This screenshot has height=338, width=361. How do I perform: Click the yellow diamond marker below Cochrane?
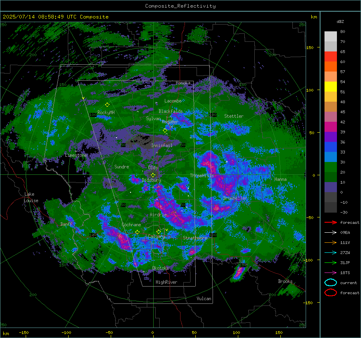tap(137, 232)
